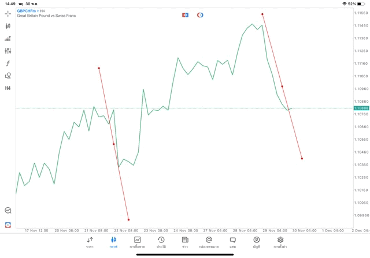Open the กล่องจดหมาย mailbox tab
The height and width of the screenshot is (258, 370).
(209, 242)
